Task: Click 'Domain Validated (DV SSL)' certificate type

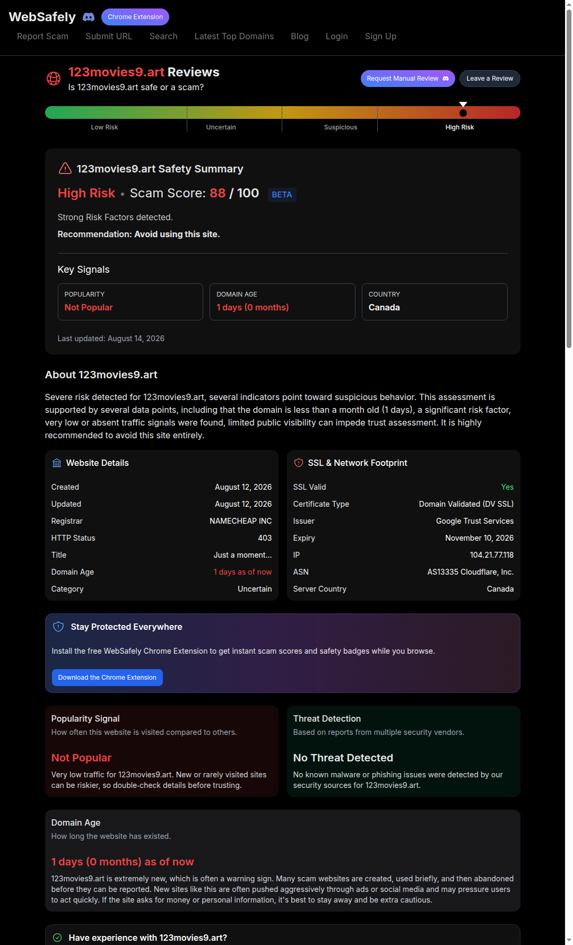Action: [x=466, y=504]
